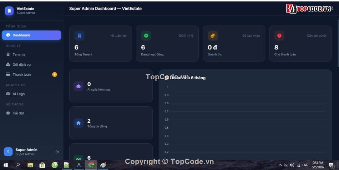
Task: Open Microsoft Store from taskbar
Action: pyautogui.click(x=42, y=165)
